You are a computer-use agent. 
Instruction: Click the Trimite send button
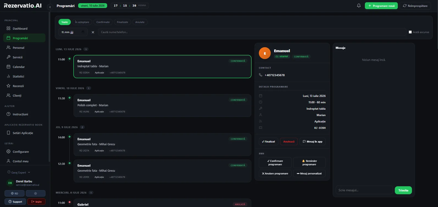(x=403, y=190)
